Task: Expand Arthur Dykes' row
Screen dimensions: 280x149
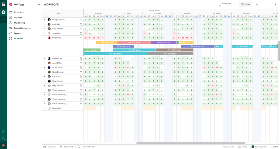Action: tap(45, 67)
